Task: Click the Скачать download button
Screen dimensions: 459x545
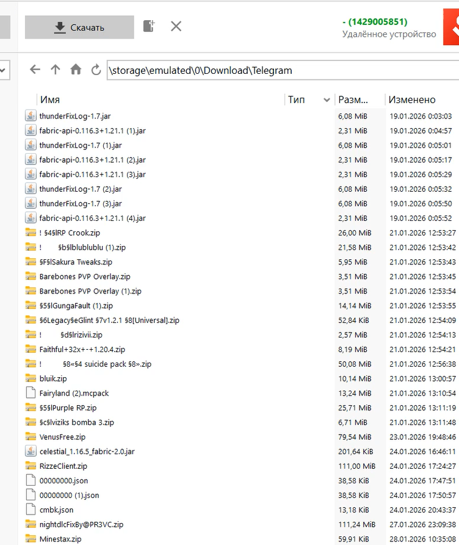Action: 79,27
